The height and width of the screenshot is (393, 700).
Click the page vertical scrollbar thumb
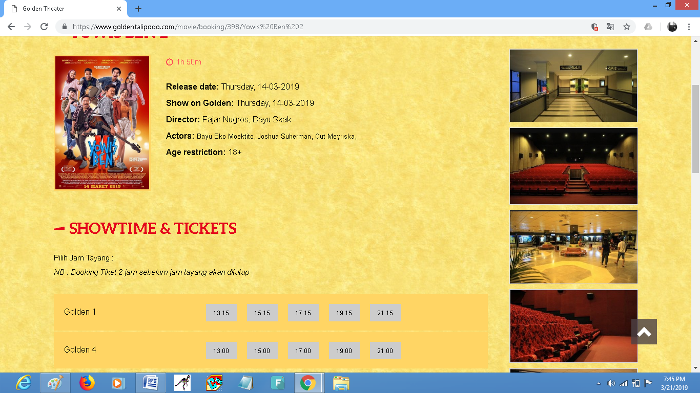pyautogui.click(x=695, y=129)
